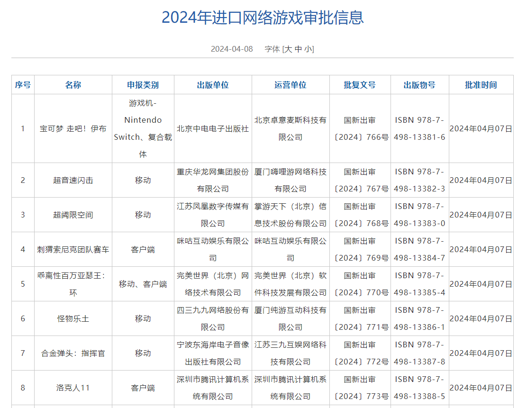Click operator 掌游天下（北京）信息技术股份有限公司
The width and height of the screenshot is (518, 408).
(291, 215)
